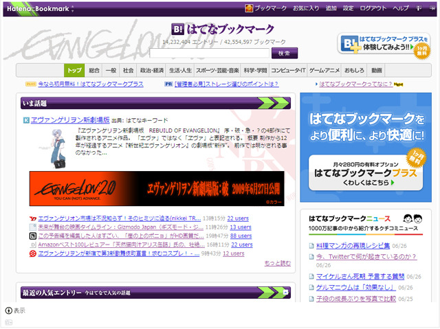Select the 生活・人生 category tab
Screen dimensions: 440x329
pos(180,70)
